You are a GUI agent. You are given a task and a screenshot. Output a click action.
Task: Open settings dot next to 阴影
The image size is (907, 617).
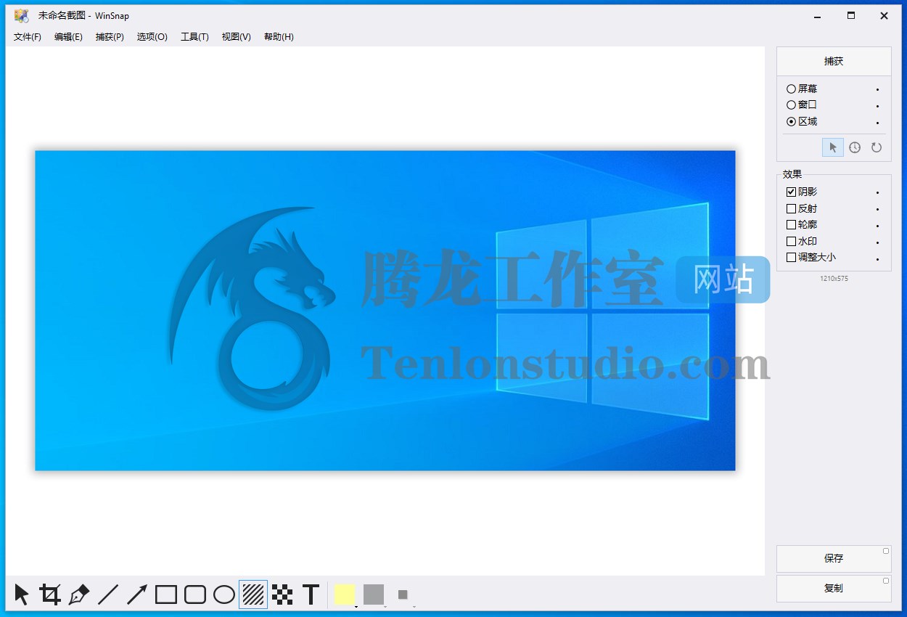pos(877,193)
